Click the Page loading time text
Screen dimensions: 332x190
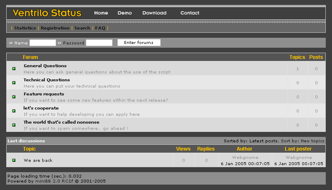point(44,176)
